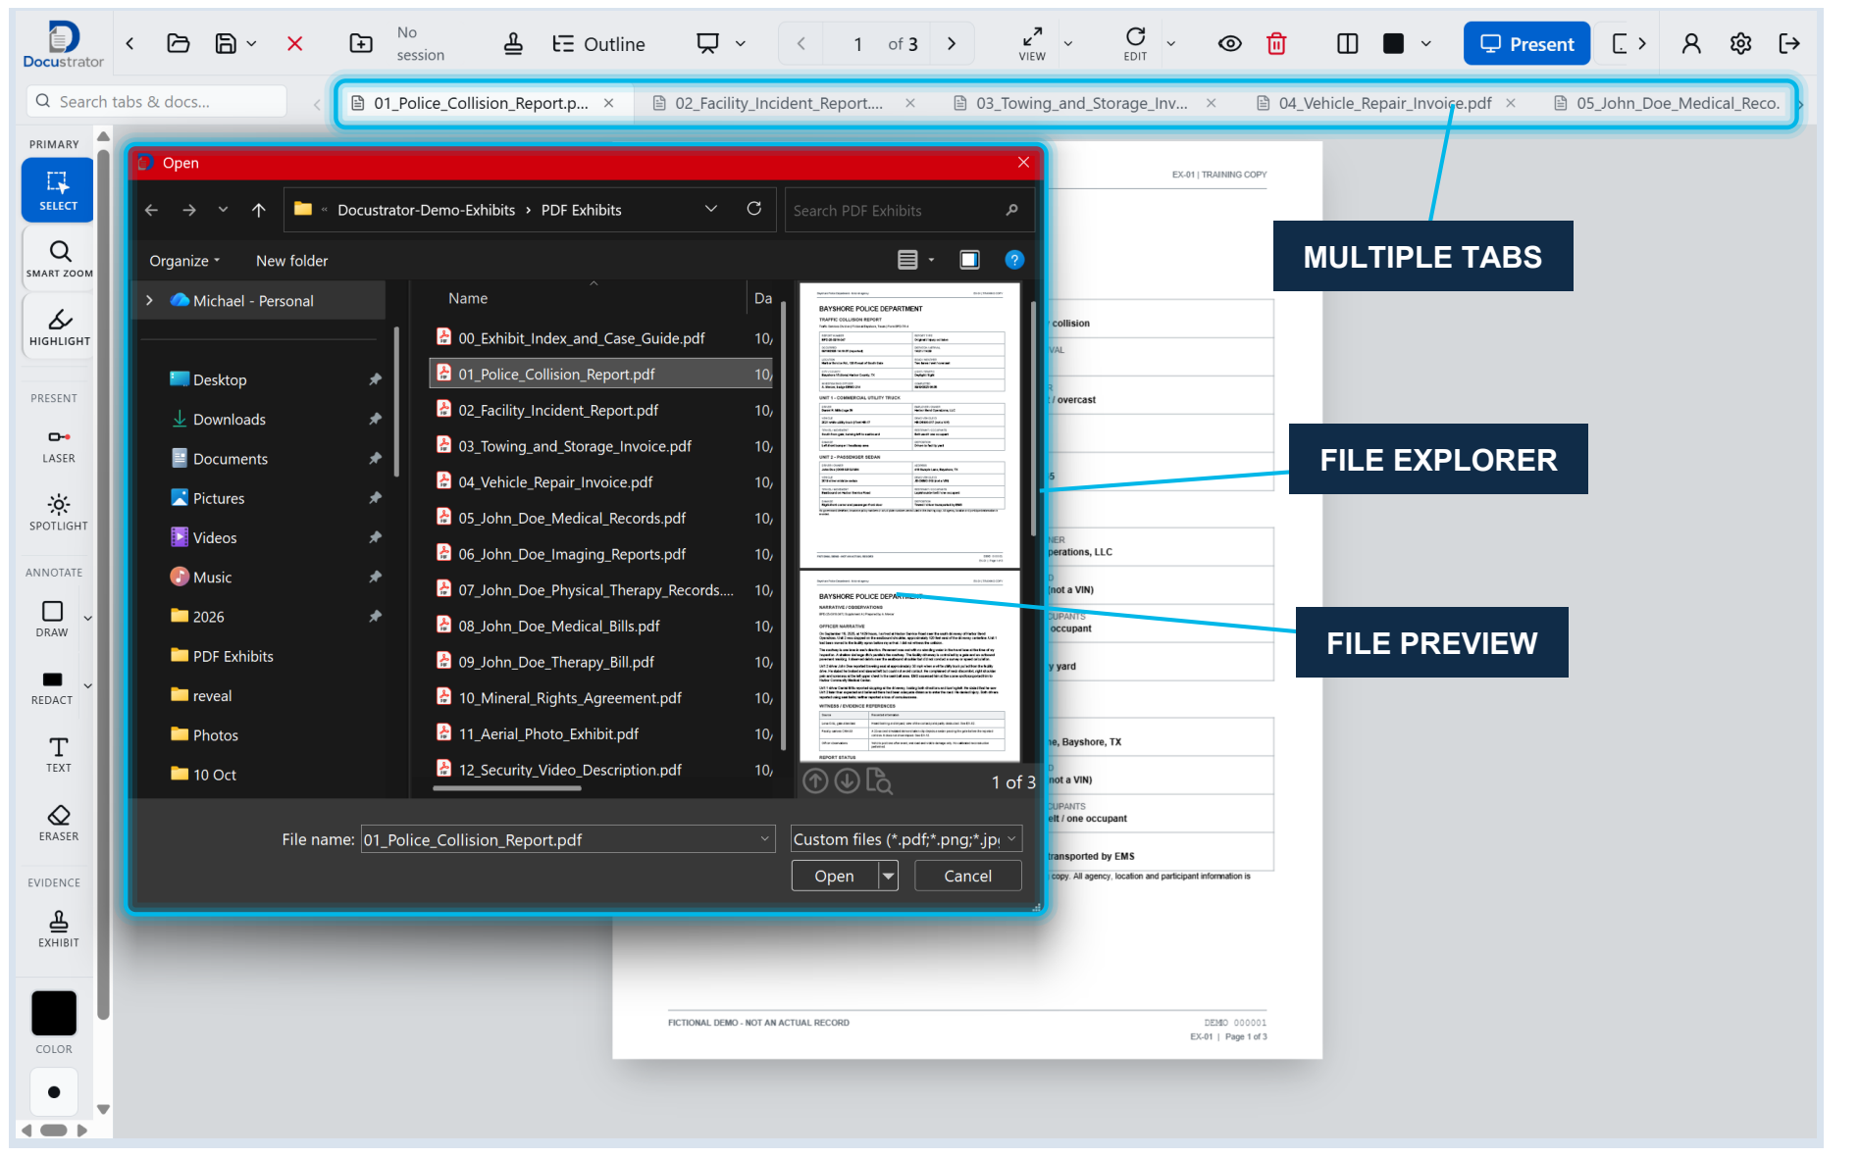Click the user account icon

1690,43
